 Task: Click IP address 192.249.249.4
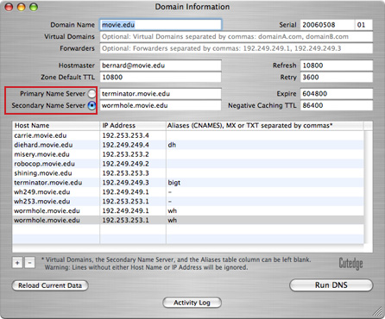point(125,145)
